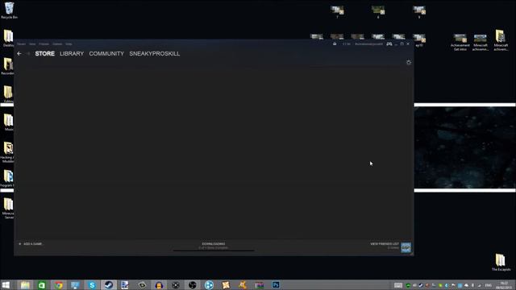516x290 pixels.
Task: Select the Achievement Get intro desktop file
Action: click(x=460, y=43)
